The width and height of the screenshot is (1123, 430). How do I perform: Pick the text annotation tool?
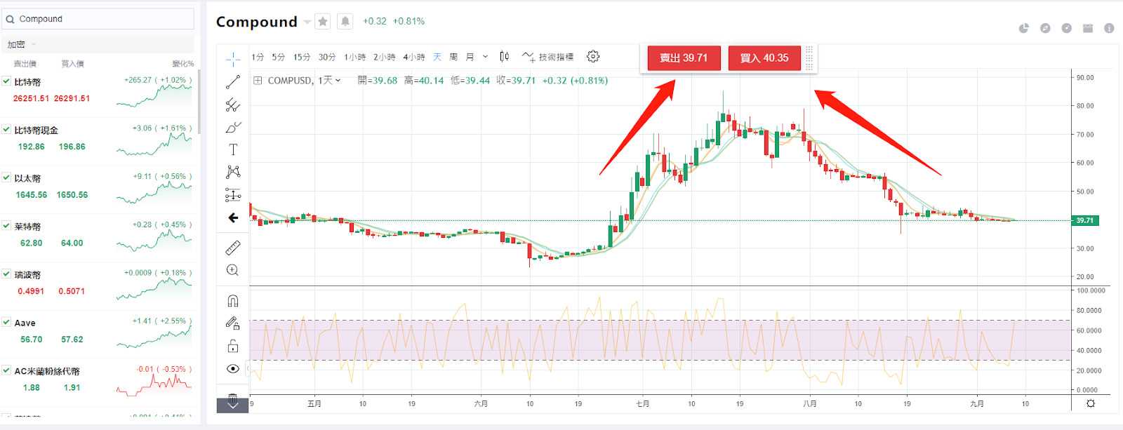[233, 149]
